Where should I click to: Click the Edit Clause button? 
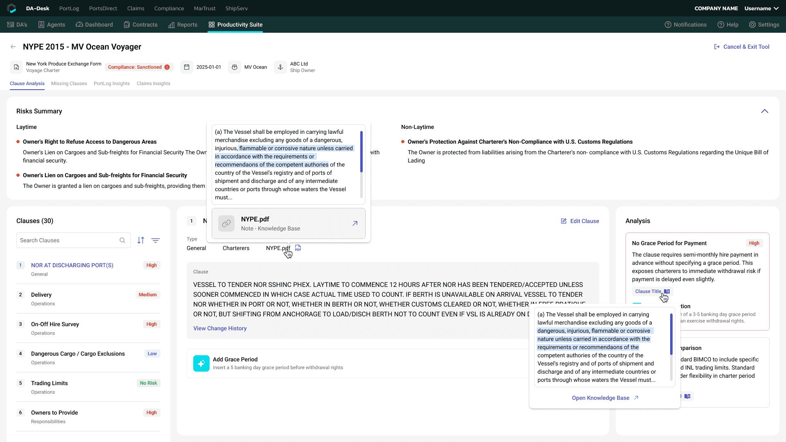[580, 221]
